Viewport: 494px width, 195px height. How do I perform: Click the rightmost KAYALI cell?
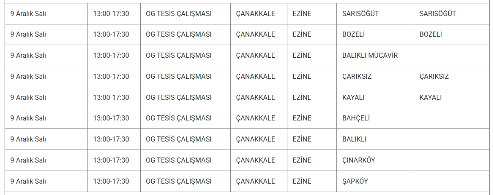tap(431, 98)
